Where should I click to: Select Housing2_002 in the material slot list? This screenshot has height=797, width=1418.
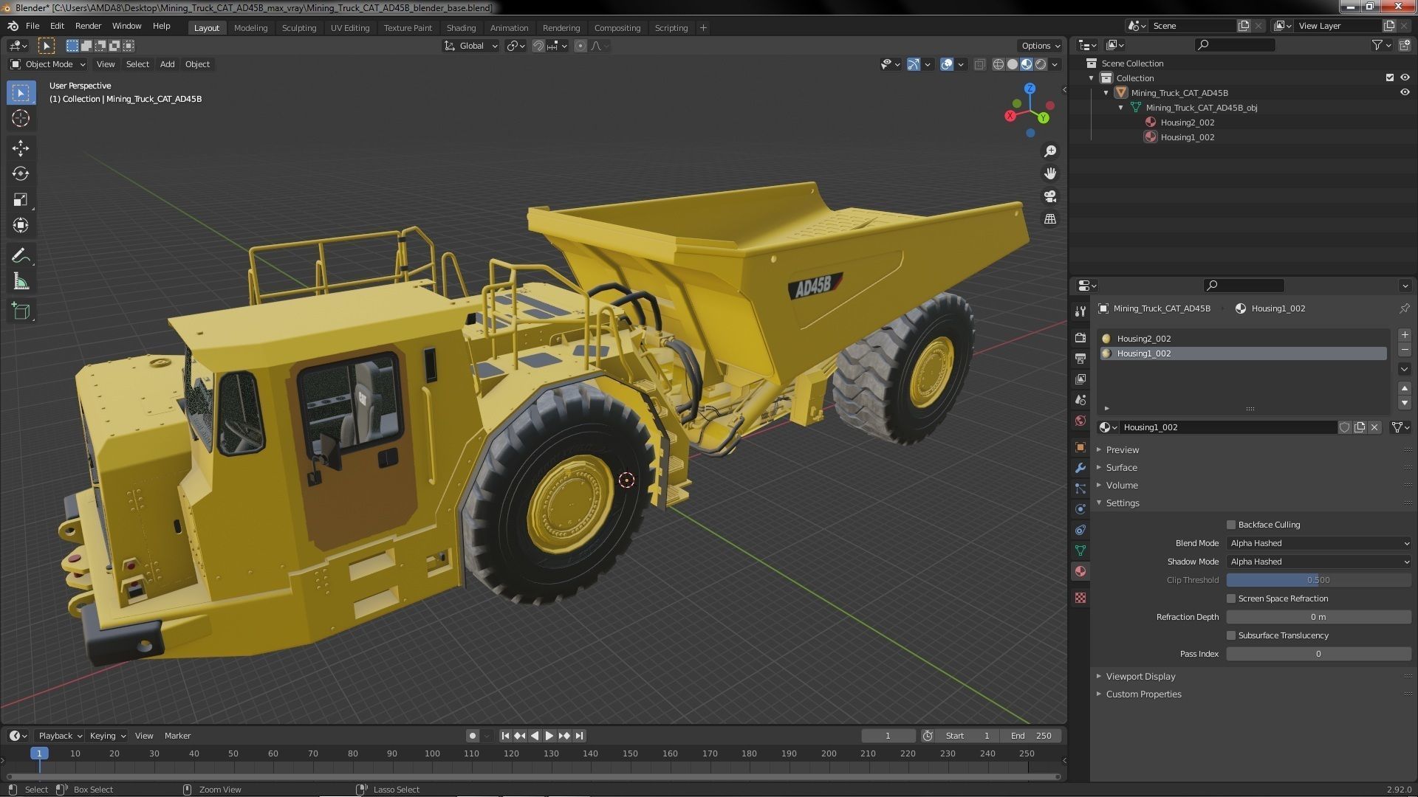(1244, 339)
